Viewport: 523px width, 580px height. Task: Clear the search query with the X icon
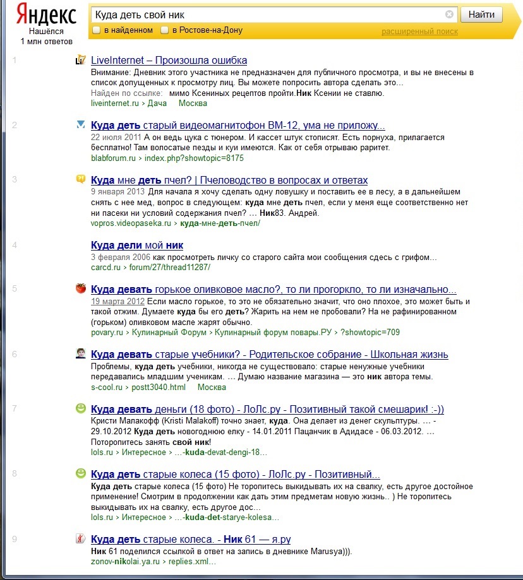point(449,15)
